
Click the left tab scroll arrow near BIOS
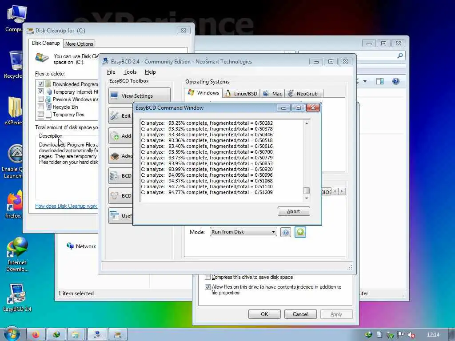tap(335, 191)
